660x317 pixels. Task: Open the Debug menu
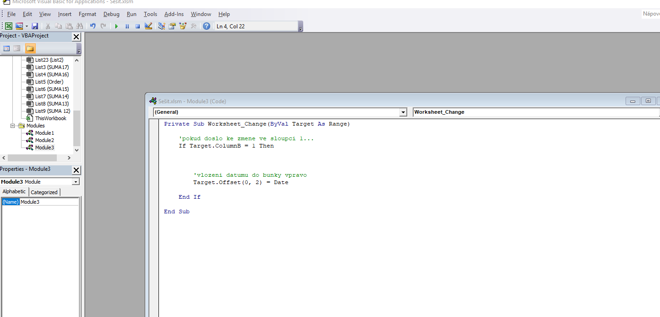click(111, 14)
